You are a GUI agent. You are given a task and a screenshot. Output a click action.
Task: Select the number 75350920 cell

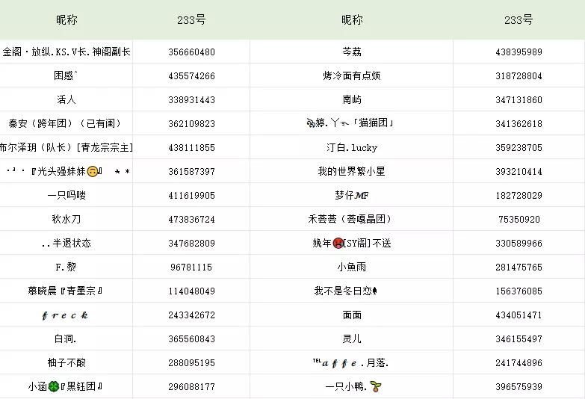(x=519, y=220)
